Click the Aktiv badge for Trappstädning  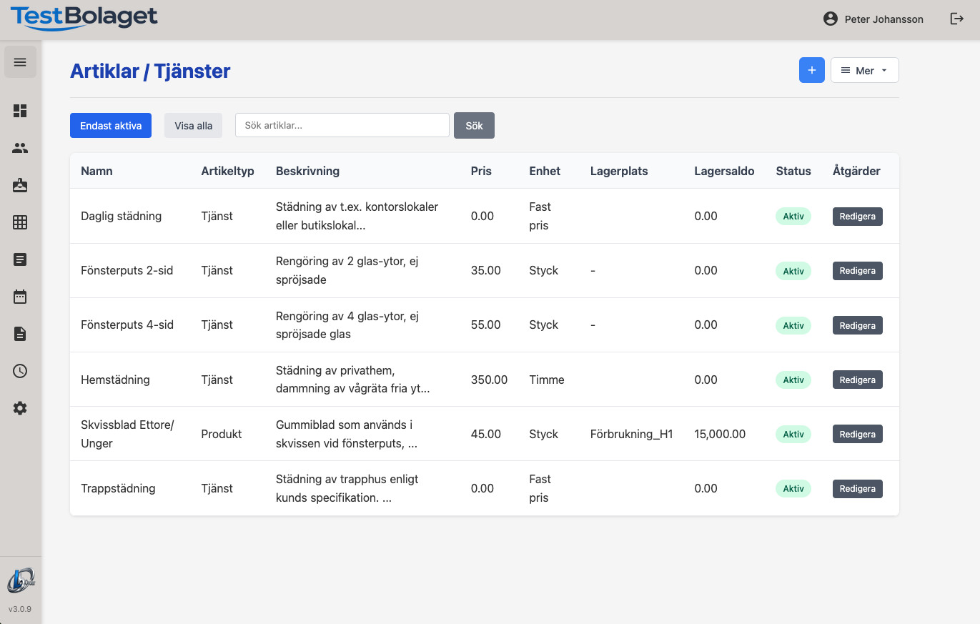[x=793, y=489]
